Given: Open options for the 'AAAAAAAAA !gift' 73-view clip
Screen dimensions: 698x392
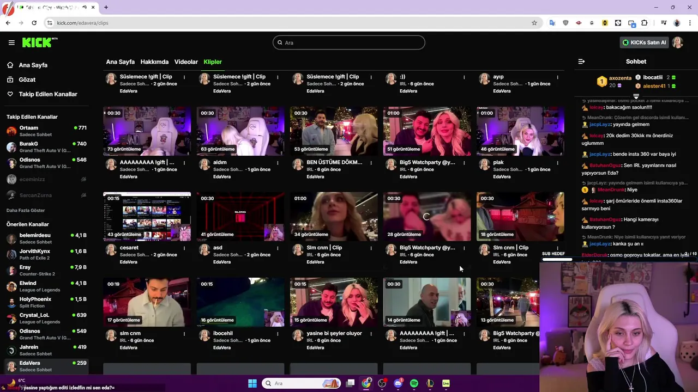Looking at the screenshot, I should point(184,163).
